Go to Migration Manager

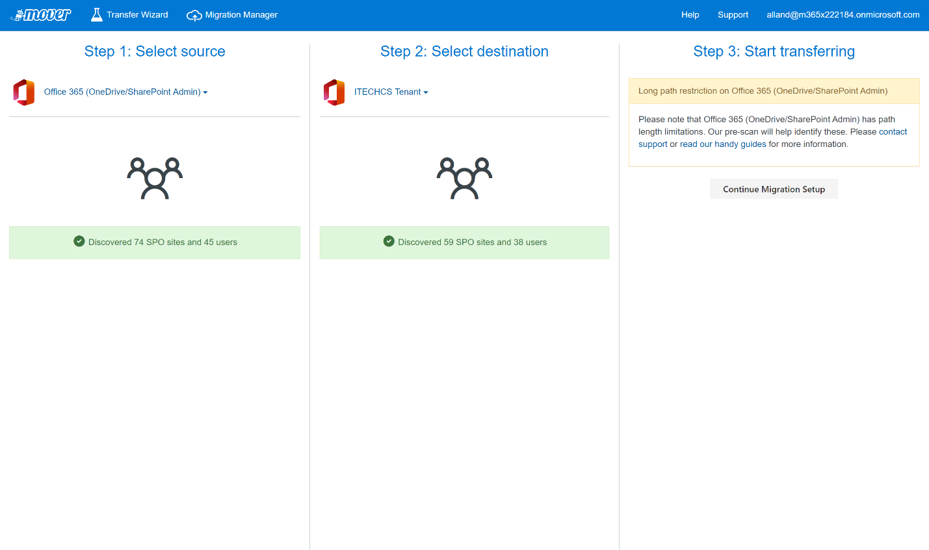[x=241, y=15]
